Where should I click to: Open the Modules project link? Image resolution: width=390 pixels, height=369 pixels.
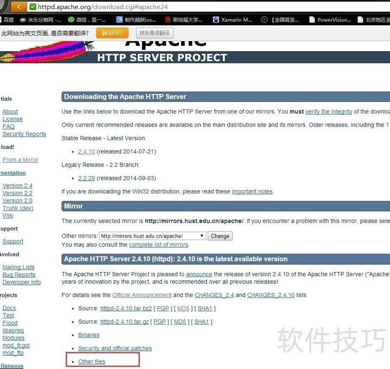click(x=14, y=338)
